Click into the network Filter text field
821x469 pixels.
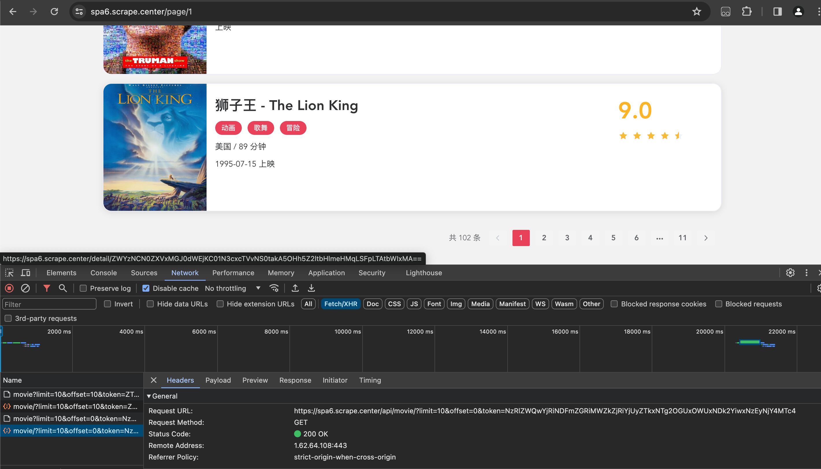point(49,304)
